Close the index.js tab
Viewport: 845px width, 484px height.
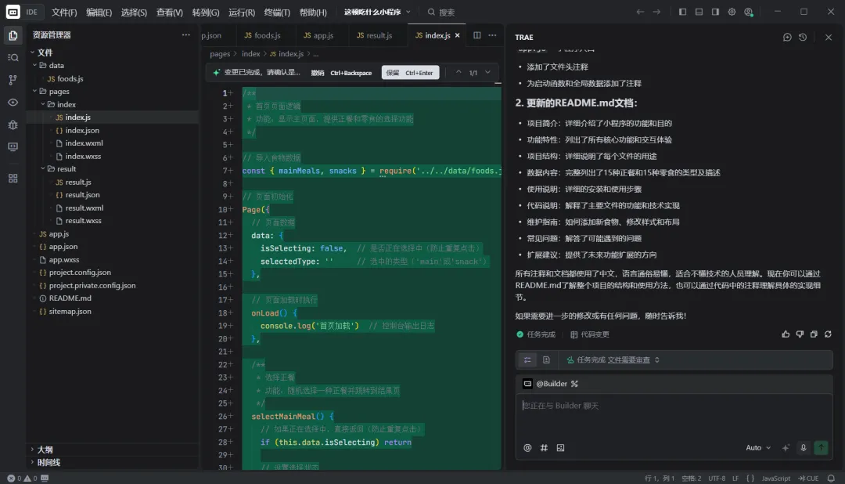click(458, 35)
